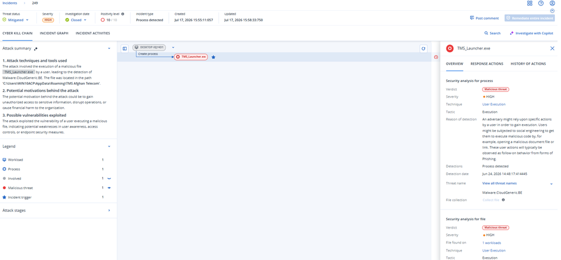Click the red Malicious threat legend dot
561x260 pixels.
[x=4, y=188]
